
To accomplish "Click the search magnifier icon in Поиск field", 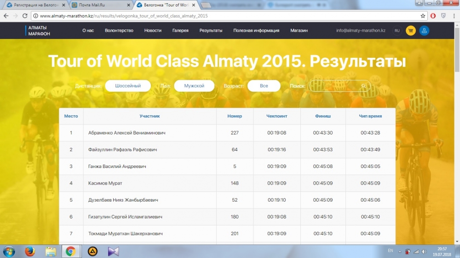I will (x=363, y=86).
